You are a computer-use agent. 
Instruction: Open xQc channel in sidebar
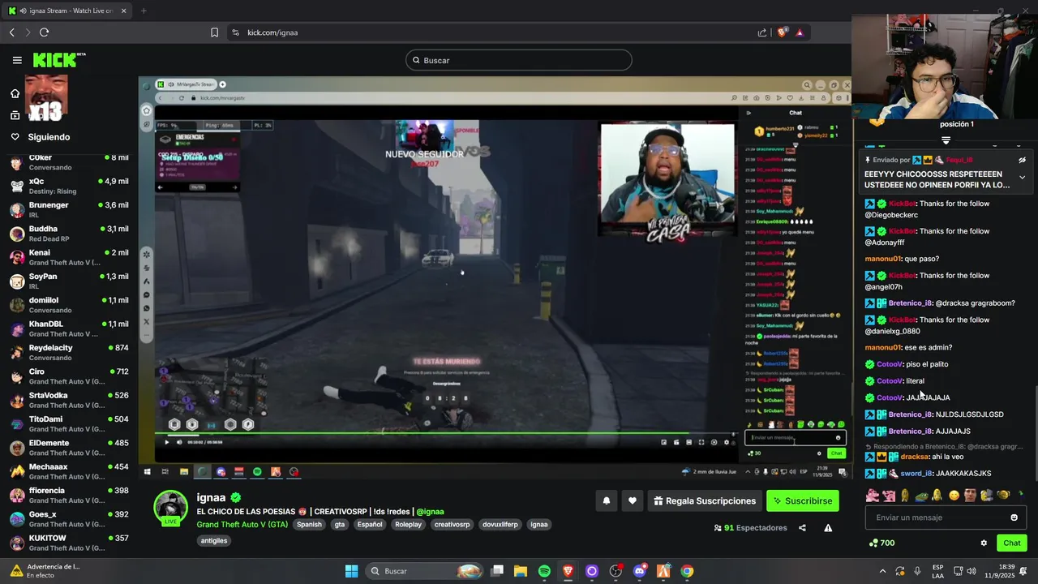point(68,186)
